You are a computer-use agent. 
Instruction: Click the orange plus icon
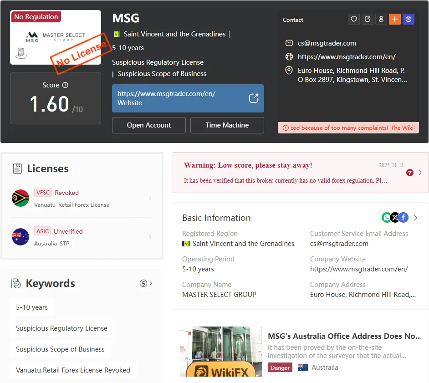click(395, 19)
